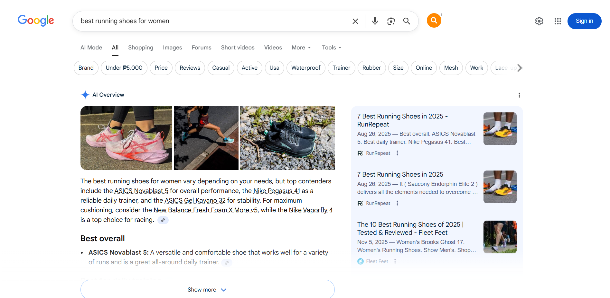Viewport: 610px width, 298px height.
Task: Open the Tools dropdown
Action: pyautogui.click(x=331, y=48)
